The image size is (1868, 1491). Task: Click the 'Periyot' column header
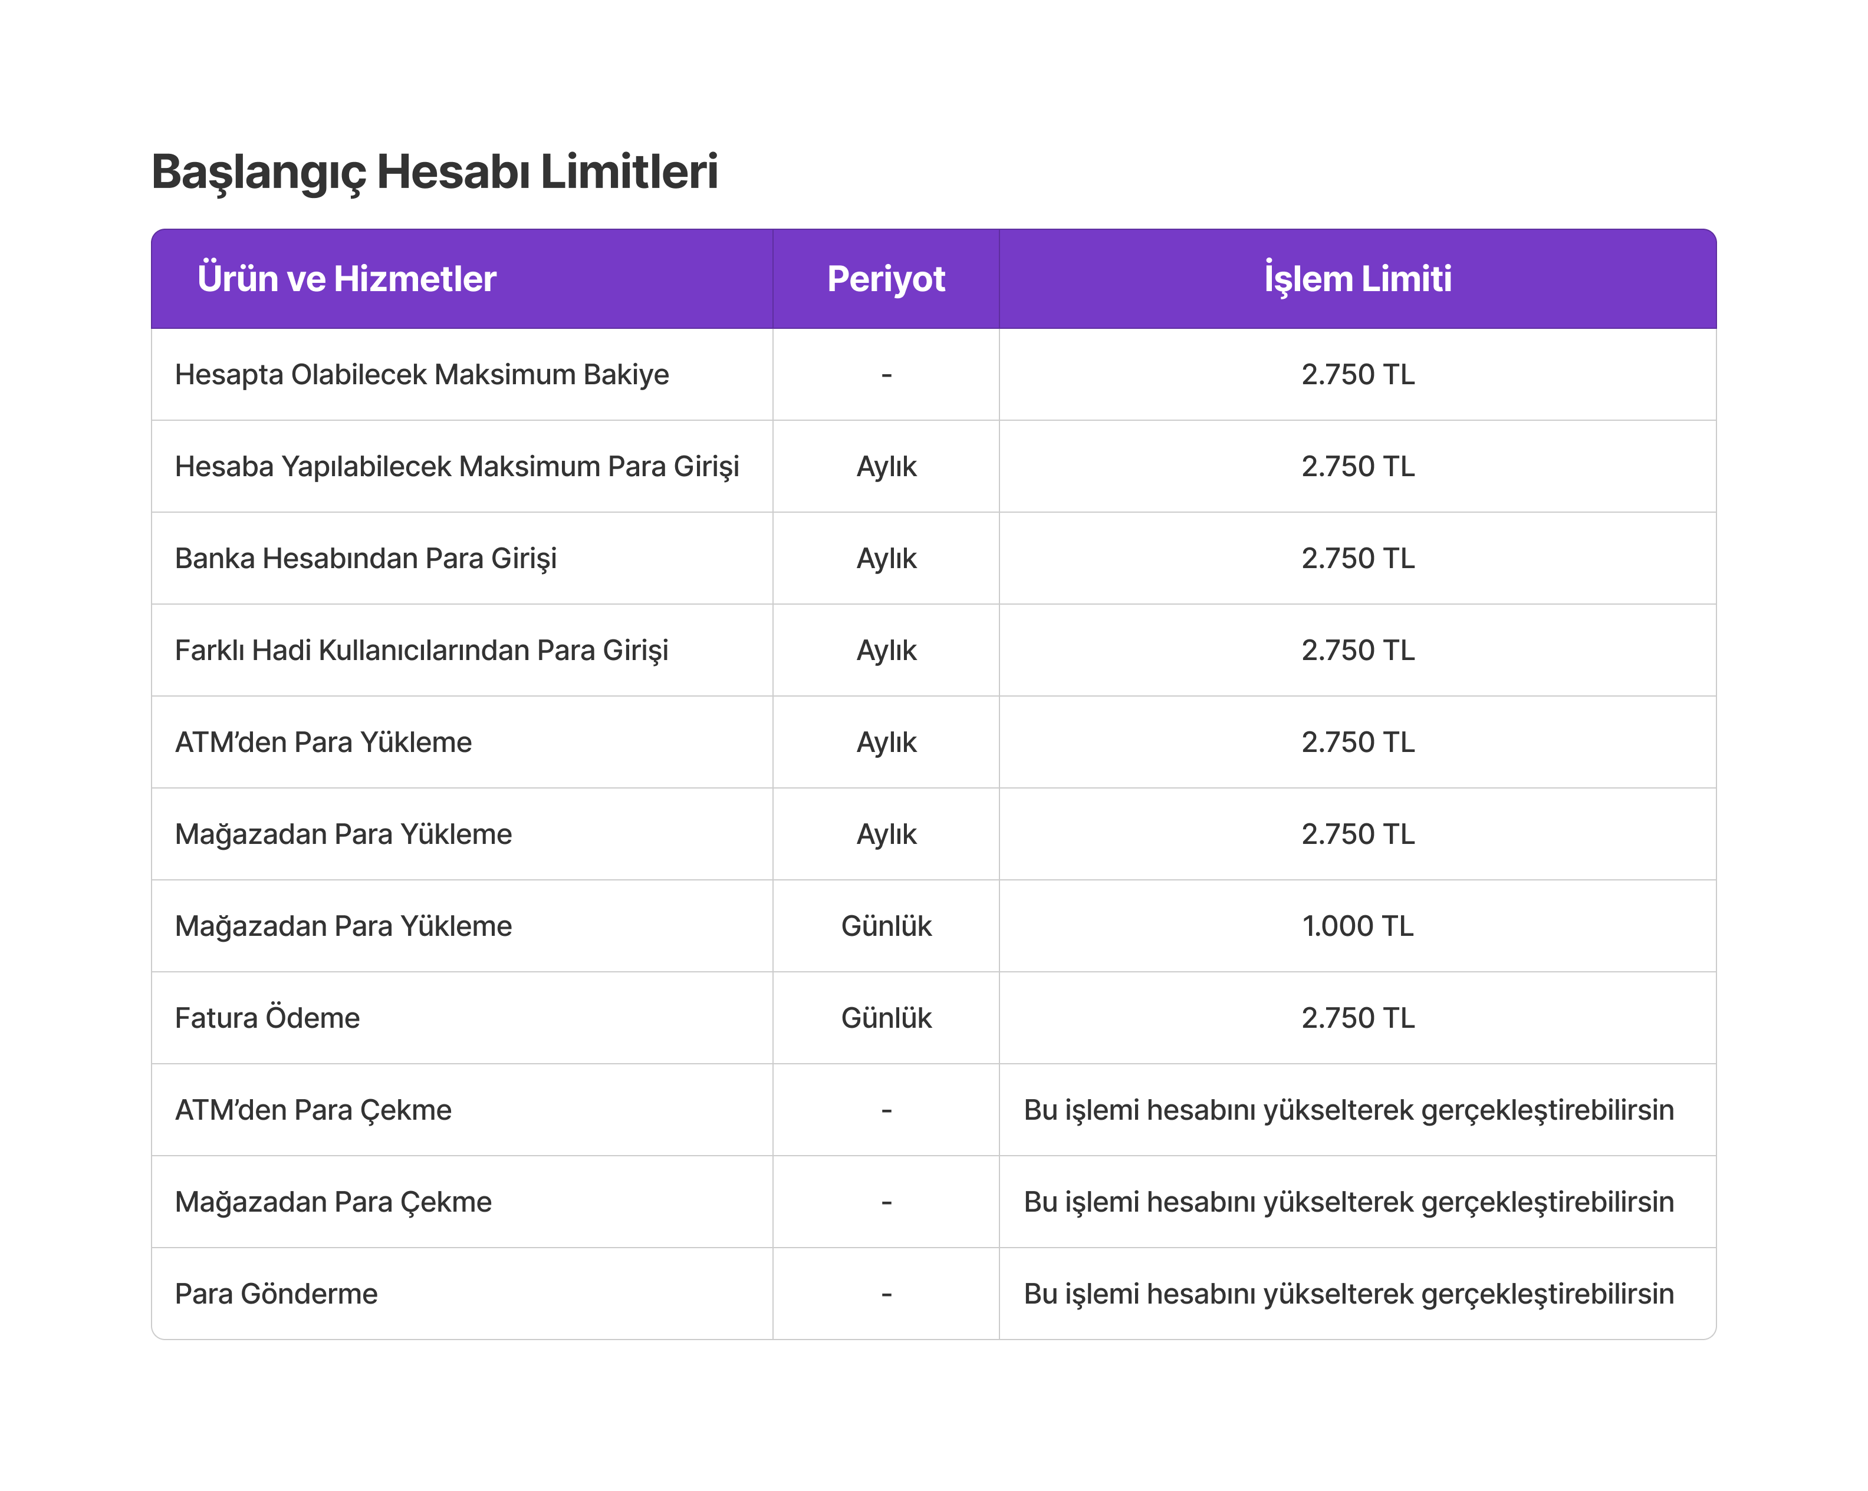pos(886,279)
